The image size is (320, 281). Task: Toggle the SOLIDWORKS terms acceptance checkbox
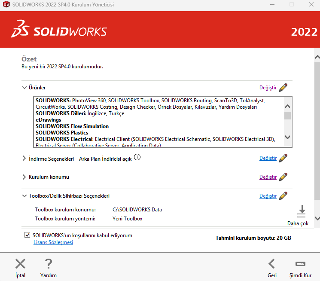pos(27,235)
